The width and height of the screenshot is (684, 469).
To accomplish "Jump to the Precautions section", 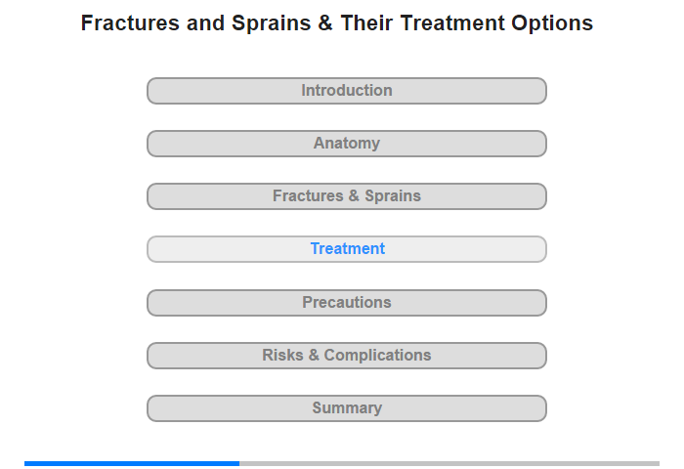I will [346, 303].
